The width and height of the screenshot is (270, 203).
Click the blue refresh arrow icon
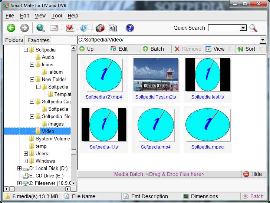coord(84,28)
